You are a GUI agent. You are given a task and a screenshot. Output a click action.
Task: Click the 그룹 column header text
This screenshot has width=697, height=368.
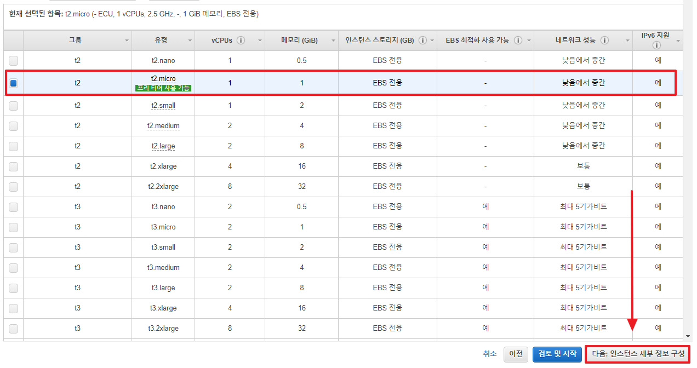76,41
